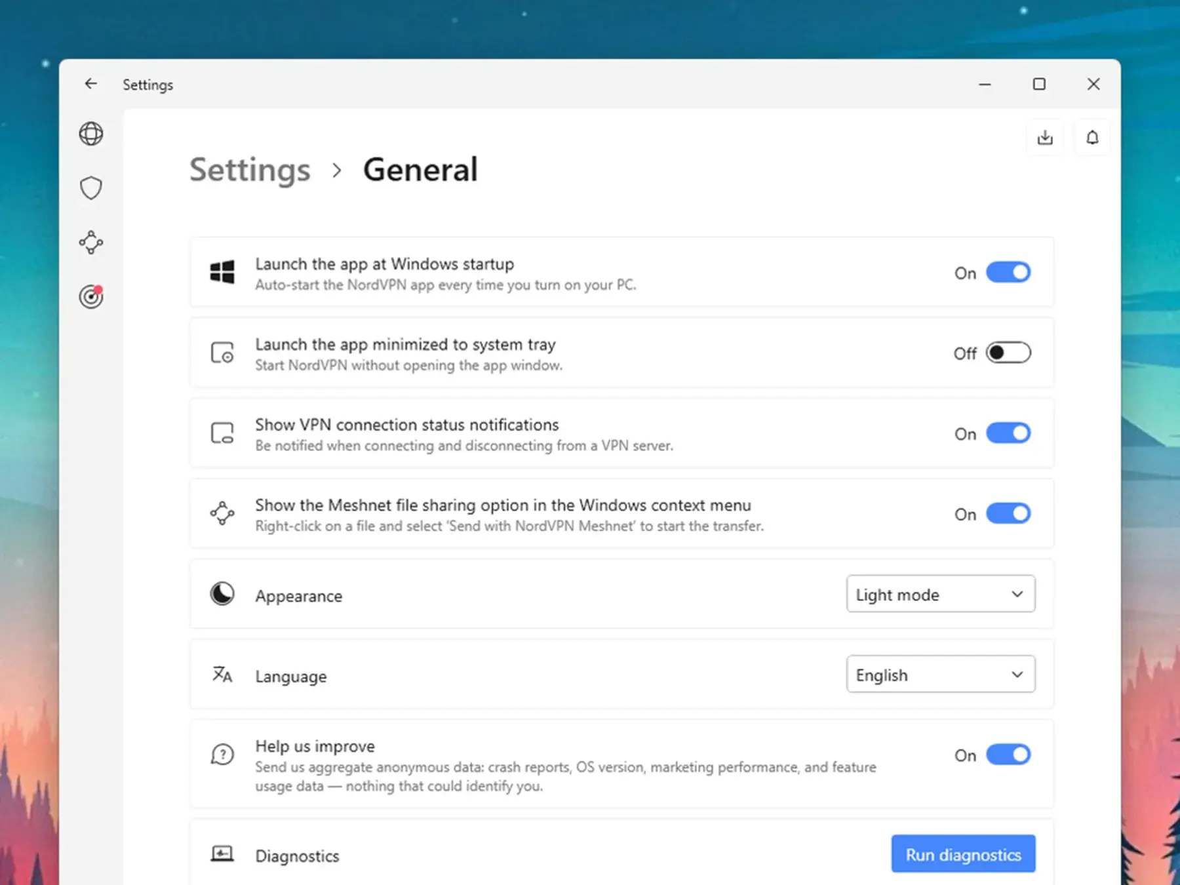This screenshot has width=1180, height=885.
Task: Click 'Be notified when connecting and disconnecting' description
Action: point(464,446)
